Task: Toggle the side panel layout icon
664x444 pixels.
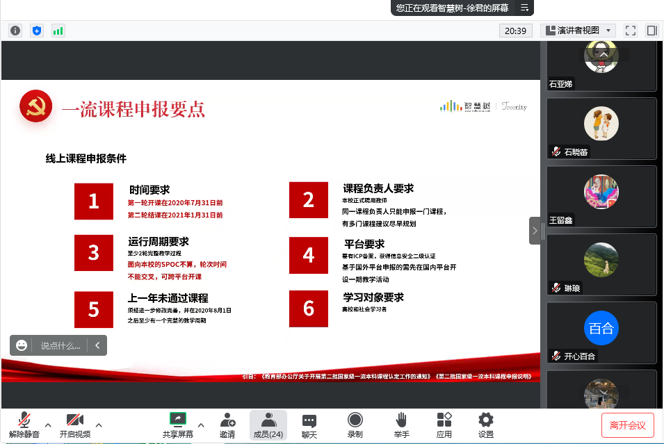Action: 651,31
